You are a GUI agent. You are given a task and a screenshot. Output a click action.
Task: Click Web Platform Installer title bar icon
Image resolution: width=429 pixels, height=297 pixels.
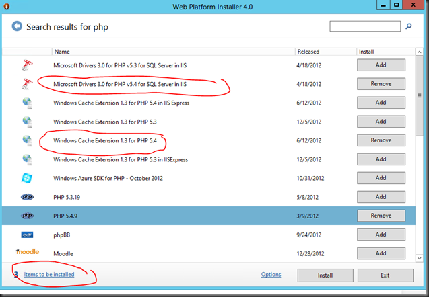[x=6, y=6]
